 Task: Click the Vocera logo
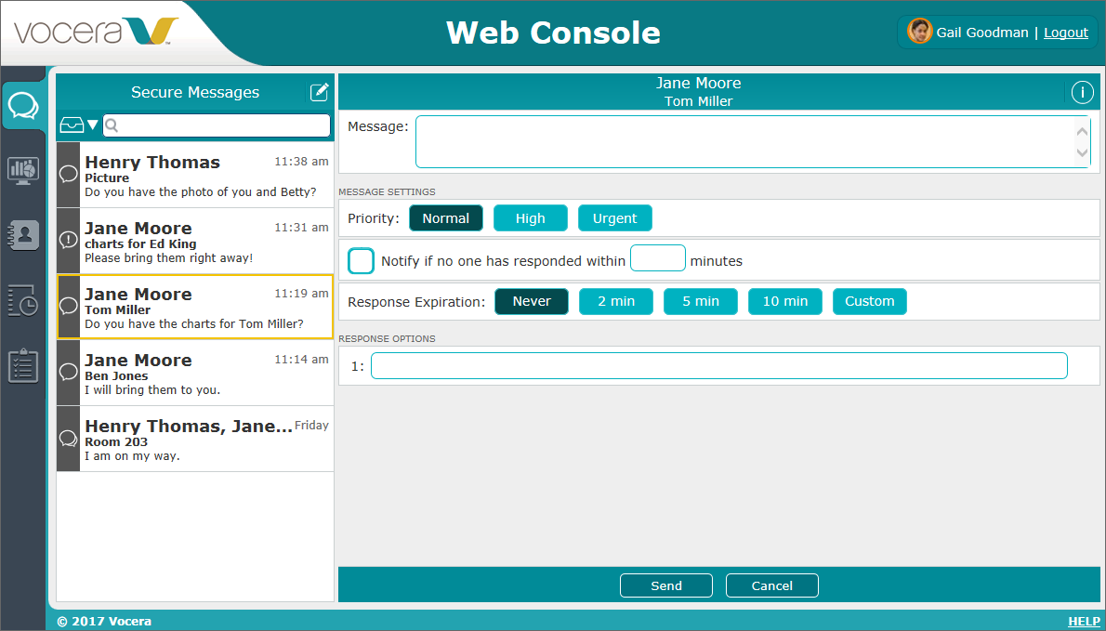(96, 33)
